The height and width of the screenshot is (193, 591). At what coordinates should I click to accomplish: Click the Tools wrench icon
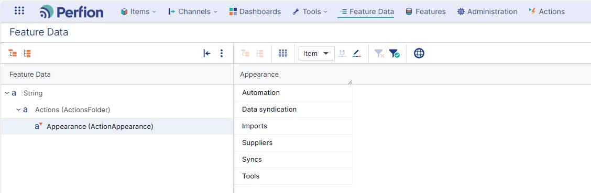[x=296, y=11]
